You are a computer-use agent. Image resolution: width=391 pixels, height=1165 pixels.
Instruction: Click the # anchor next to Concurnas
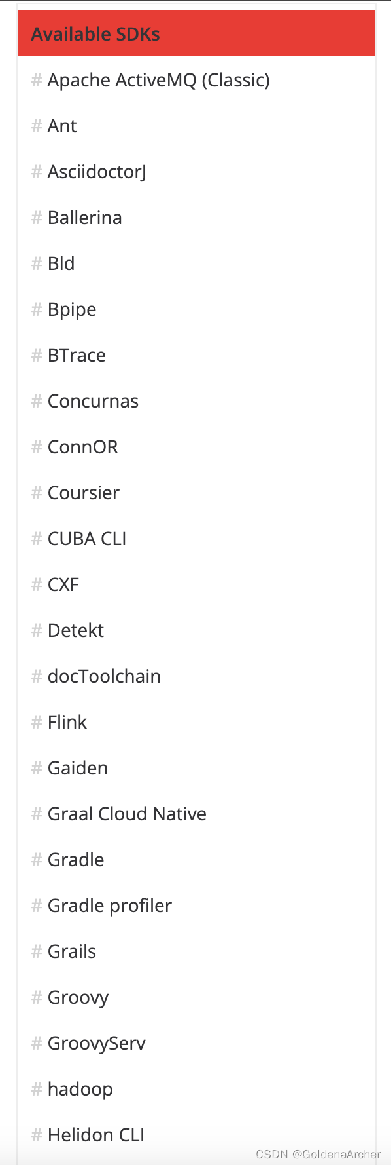pos(36,401)
